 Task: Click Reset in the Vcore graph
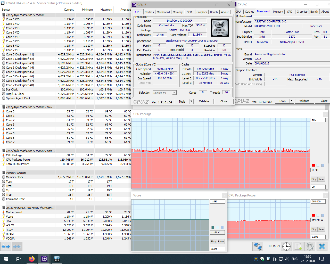click(x=221, y=242)
